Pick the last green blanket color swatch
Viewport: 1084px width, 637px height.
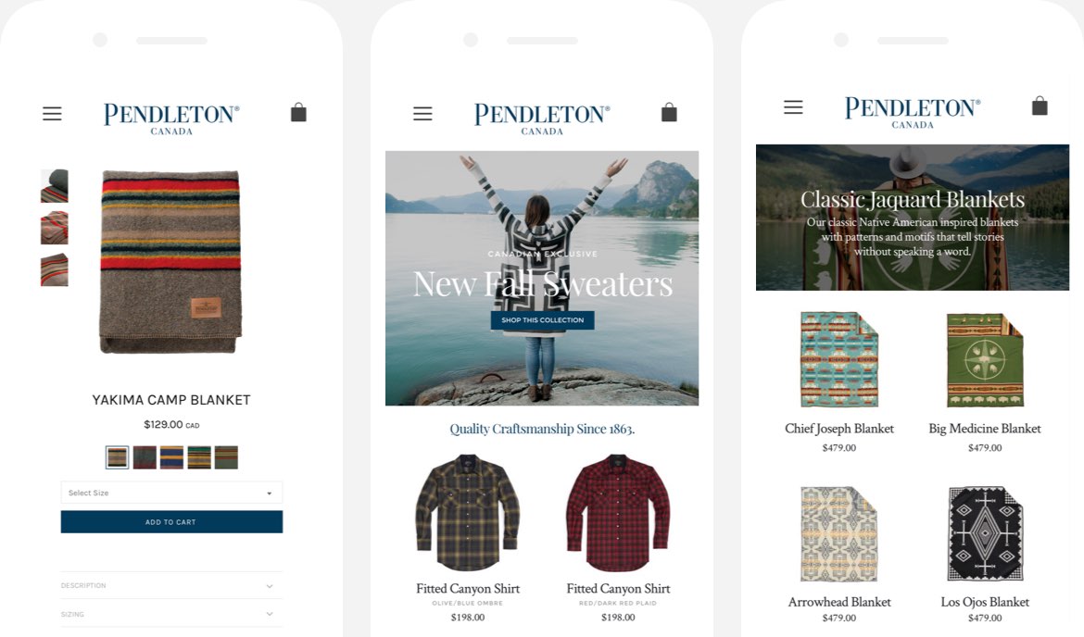click(226, 457)
